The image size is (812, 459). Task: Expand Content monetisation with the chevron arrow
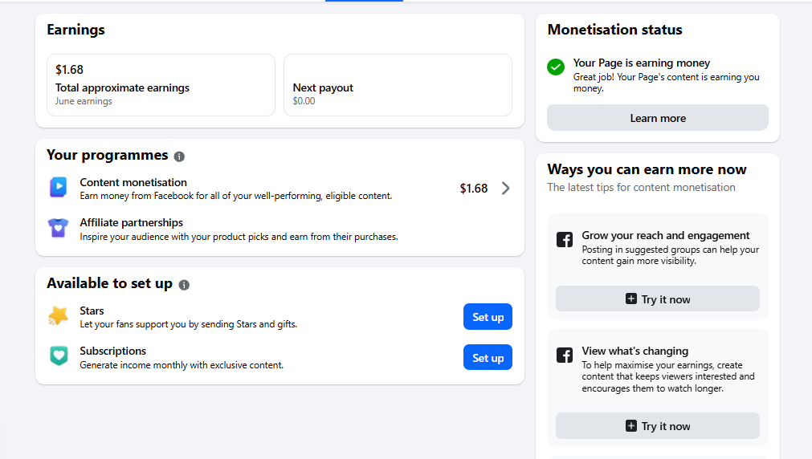[x=505, y=189]
